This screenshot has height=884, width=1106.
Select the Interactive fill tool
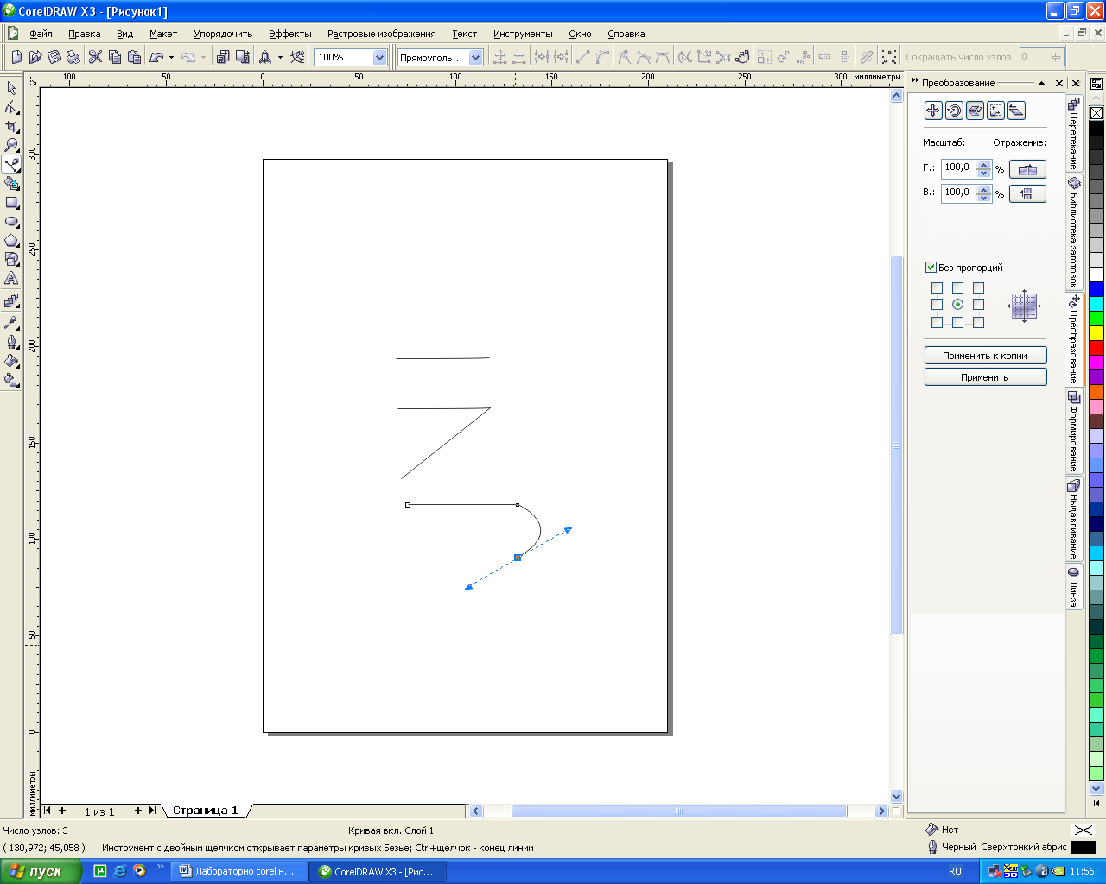[x=11, y=379]
